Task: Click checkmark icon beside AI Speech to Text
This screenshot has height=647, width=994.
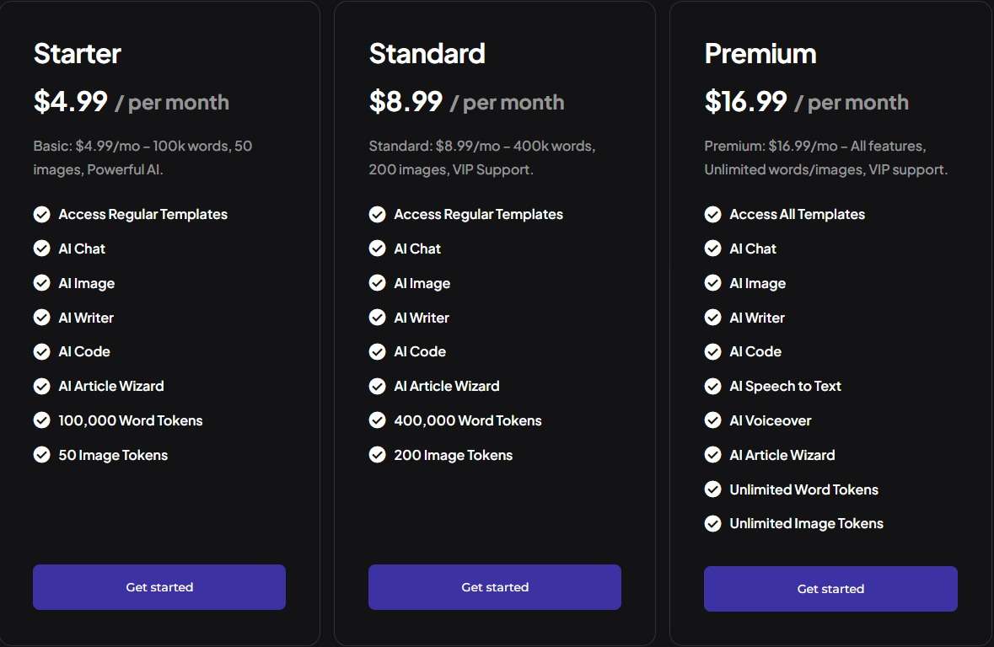Action: pyautogui.click(x=712, y=386)
